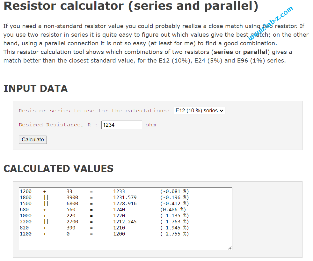Grab the results textarea resize handle
Image resolution: width=313 pixels, height=261 pixels.
coord(230,248)
